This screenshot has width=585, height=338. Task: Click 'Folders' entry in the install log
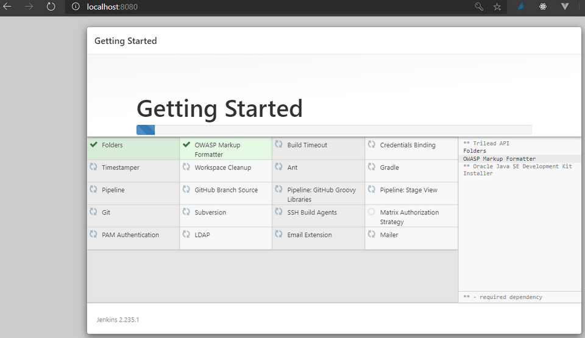(475, 150)
